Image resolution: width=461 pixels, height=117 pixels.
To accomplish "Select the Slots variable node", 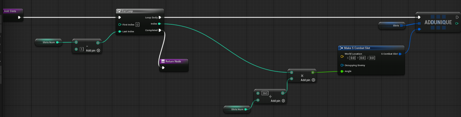I will pos(391,26).
